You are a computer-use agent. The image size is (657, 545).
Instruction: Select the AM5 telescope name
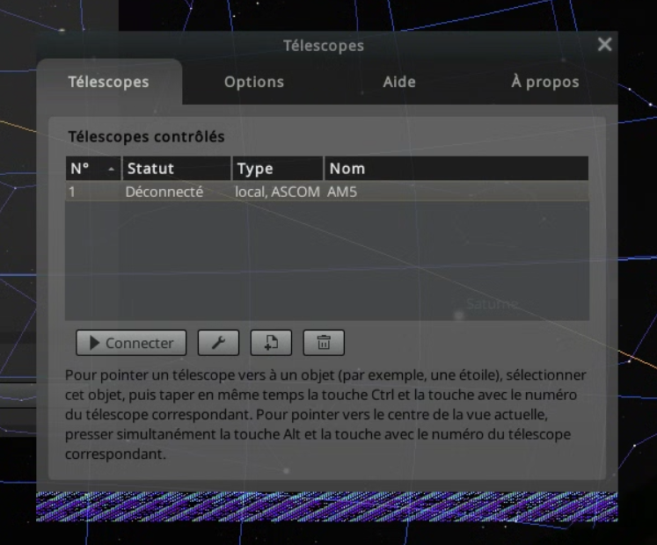[342, 192]
